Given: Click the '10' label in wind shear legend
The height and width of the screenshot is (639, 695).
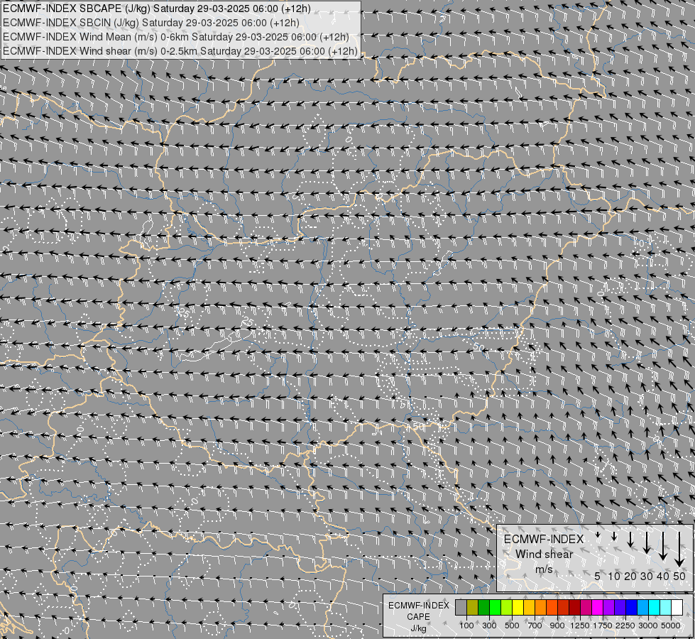Looking at the screenshot, I should (614, 576).
